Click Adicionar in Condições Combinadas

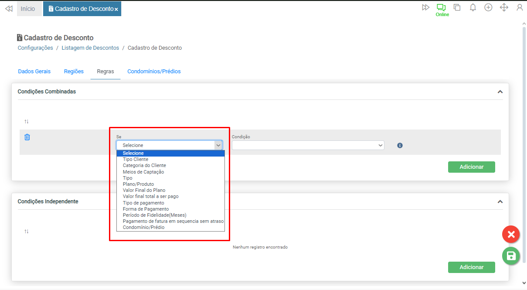click(471, 167)
